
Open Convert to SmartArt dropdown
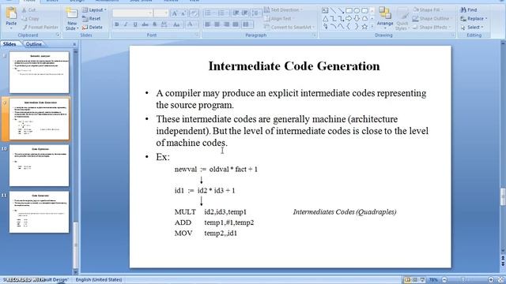tap(289, 28)
